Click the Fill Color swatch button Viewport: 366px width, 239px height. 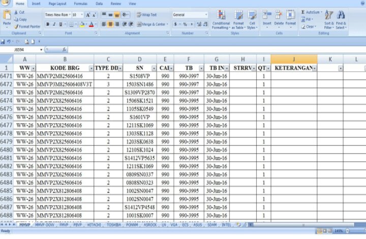pyautogui.click(x=82, y=24)
